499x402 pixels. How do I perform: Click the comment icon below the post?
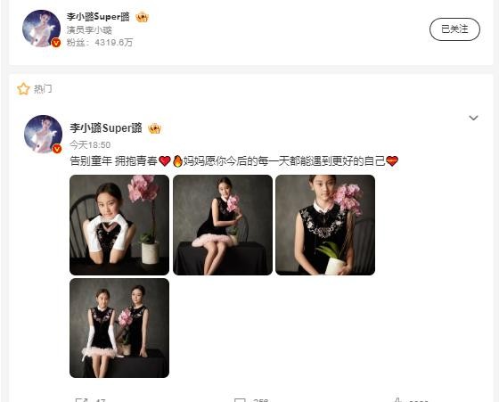[240, 400]
